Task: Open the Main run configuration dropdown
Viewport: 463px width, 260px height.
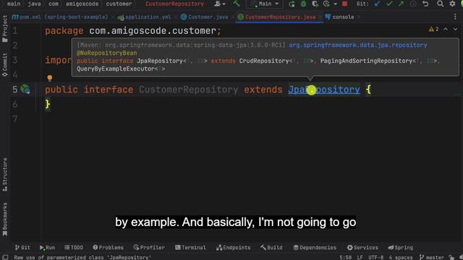Action: click(x=265, y=4)
